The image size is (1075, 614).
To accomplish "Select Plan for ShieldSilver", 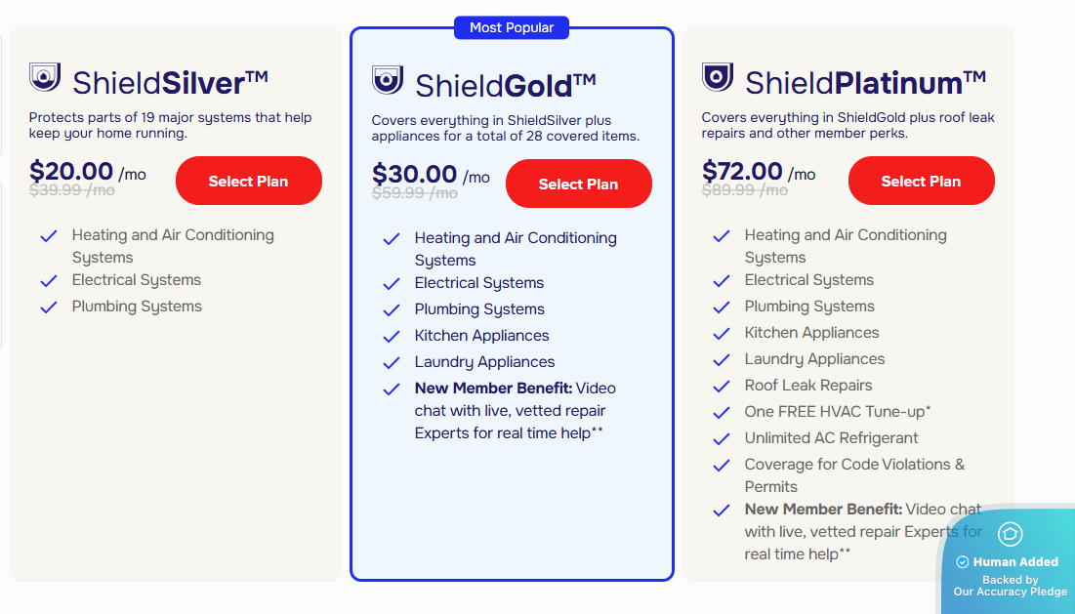I will coord(248,181).
